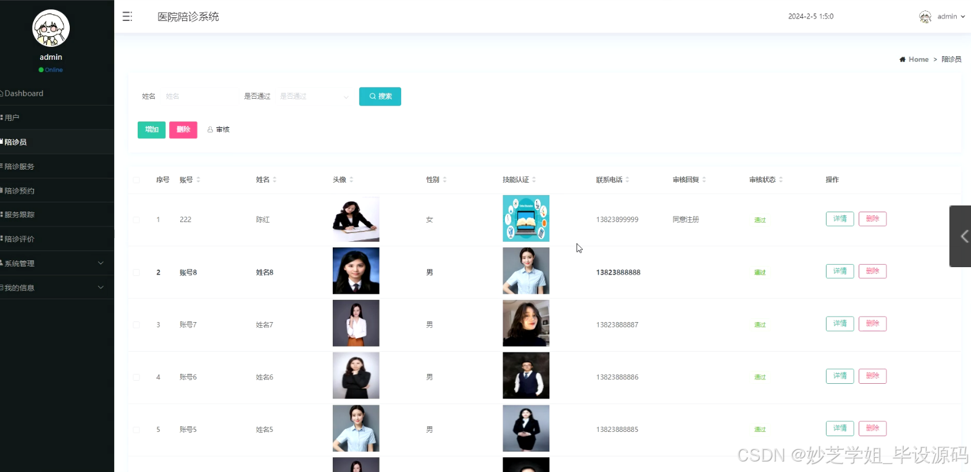The height and width of the screenshot is (472, 971).
Task: Click 删除 for row 姓名8
Action: point(872,271)
